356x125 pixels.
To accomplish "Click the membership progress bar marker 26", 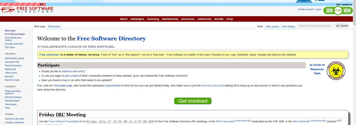I will point(42,5).
